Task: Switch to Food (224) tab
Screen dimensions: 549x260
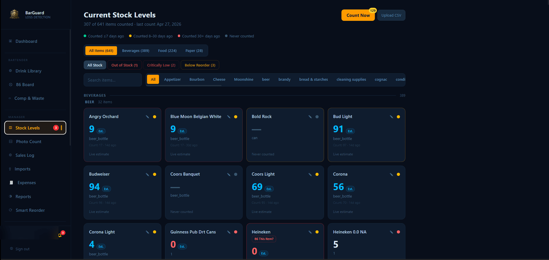Action: click(167, 51)
